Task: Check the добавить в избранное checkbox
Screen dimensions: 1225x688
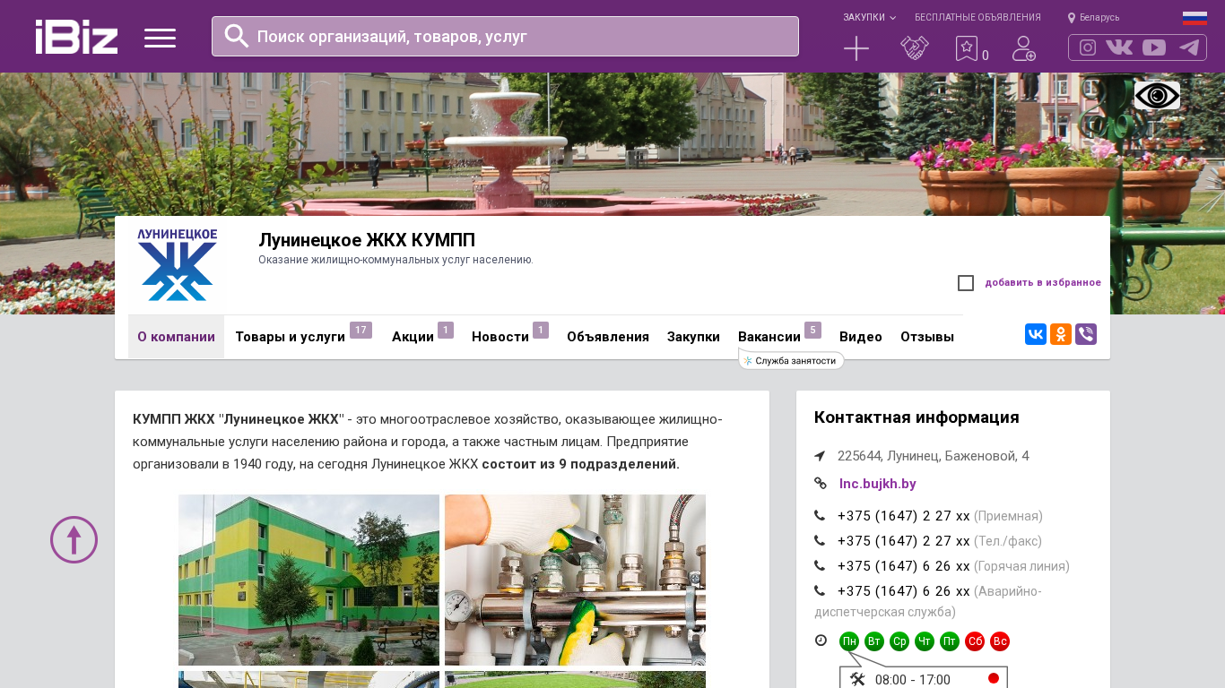Action: [966, 283]
